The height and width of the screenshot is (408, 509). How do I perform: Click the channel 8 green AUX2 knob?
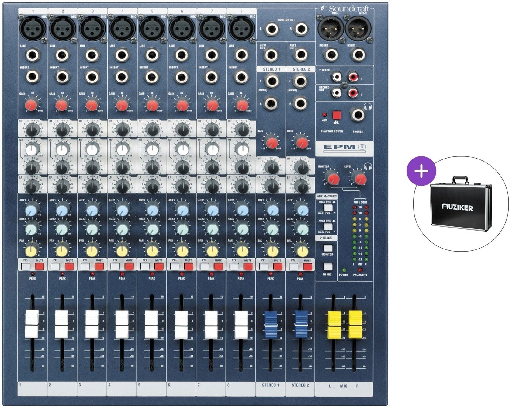pos(242,228)
